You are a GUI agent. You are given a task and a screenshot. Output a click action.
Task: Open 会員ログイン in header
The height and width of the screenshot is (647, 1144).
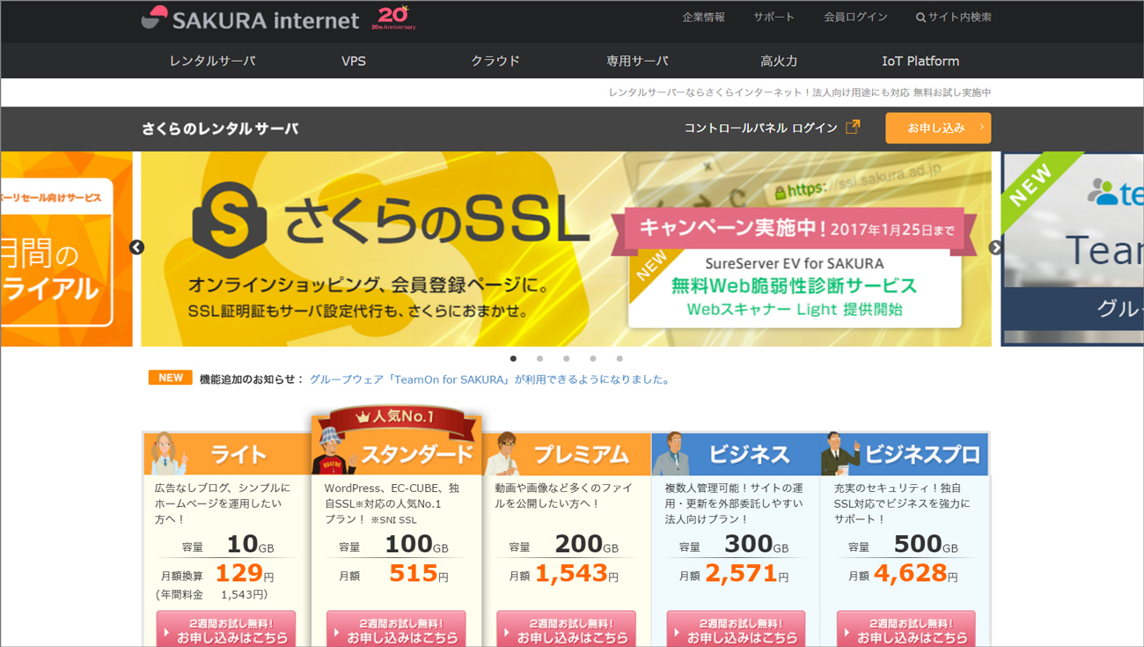(x=855, y=18)
